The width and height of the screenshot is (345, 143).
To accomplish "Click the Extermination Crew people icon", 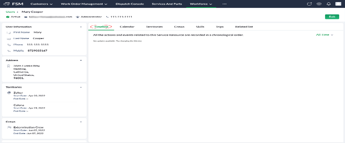I will tap(9, 128).
